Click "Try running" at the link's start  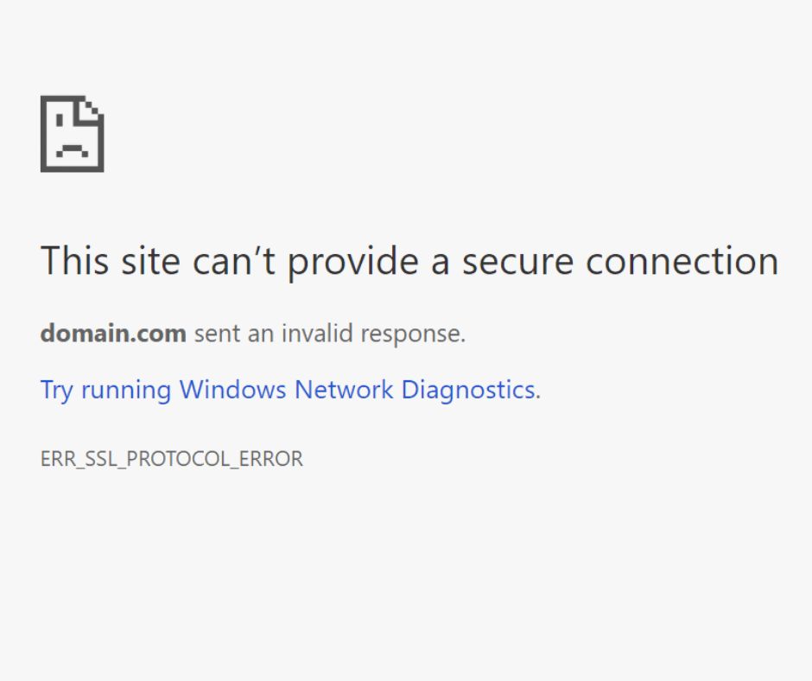click(x=105, y=390)
